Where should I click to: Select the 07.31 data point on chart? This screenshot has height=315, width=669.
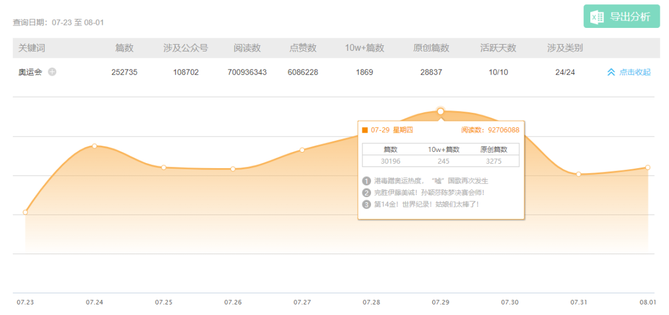tap(579, 174)
